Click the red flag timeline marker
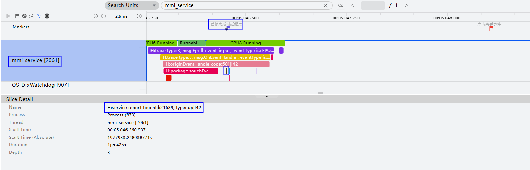This screenshot has height=170, width=530. pos(491,28)
